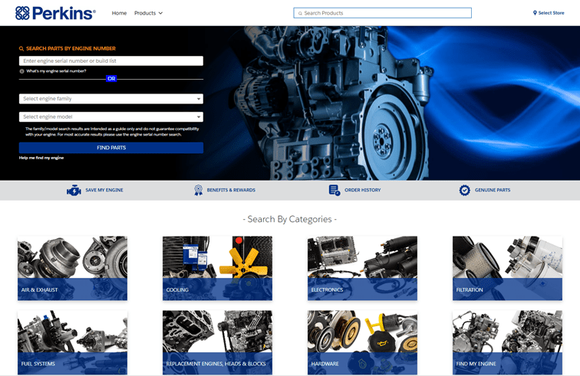This screenshot has width=580, height=376.
Task: Click the location pin Select Store icon
Action: (x=535, y=13)
